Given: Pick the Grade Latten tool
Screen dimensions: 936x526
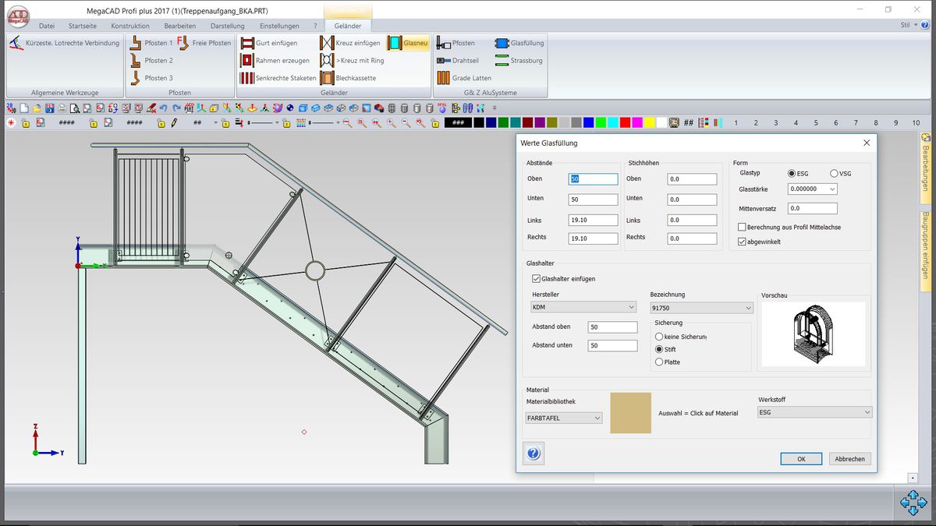Looking at the screenshot, I should point(444,78).
